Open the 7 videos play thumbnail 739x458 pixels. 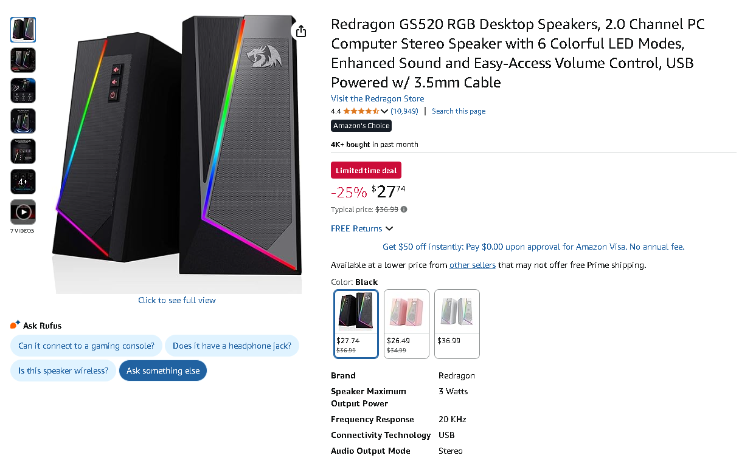pyautogui.click(x=23, y=212)
